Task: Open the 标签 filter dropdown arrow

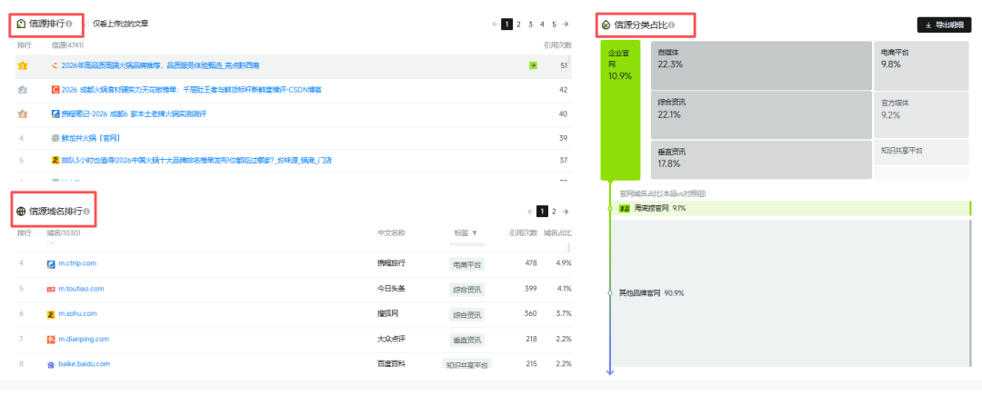Action: [x=474, y=233]
